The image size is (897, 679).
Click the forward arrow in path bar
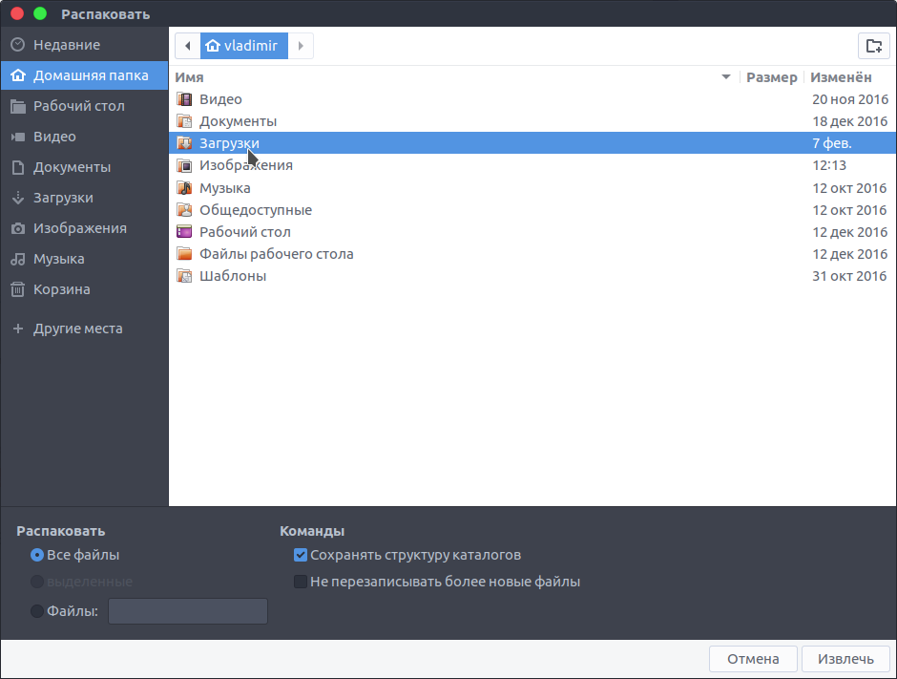click(x=301, y=46)
